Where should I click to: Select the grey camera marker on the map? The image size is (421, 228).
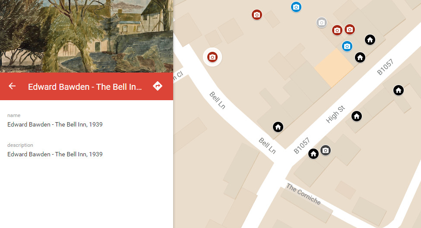pos(322,22)
